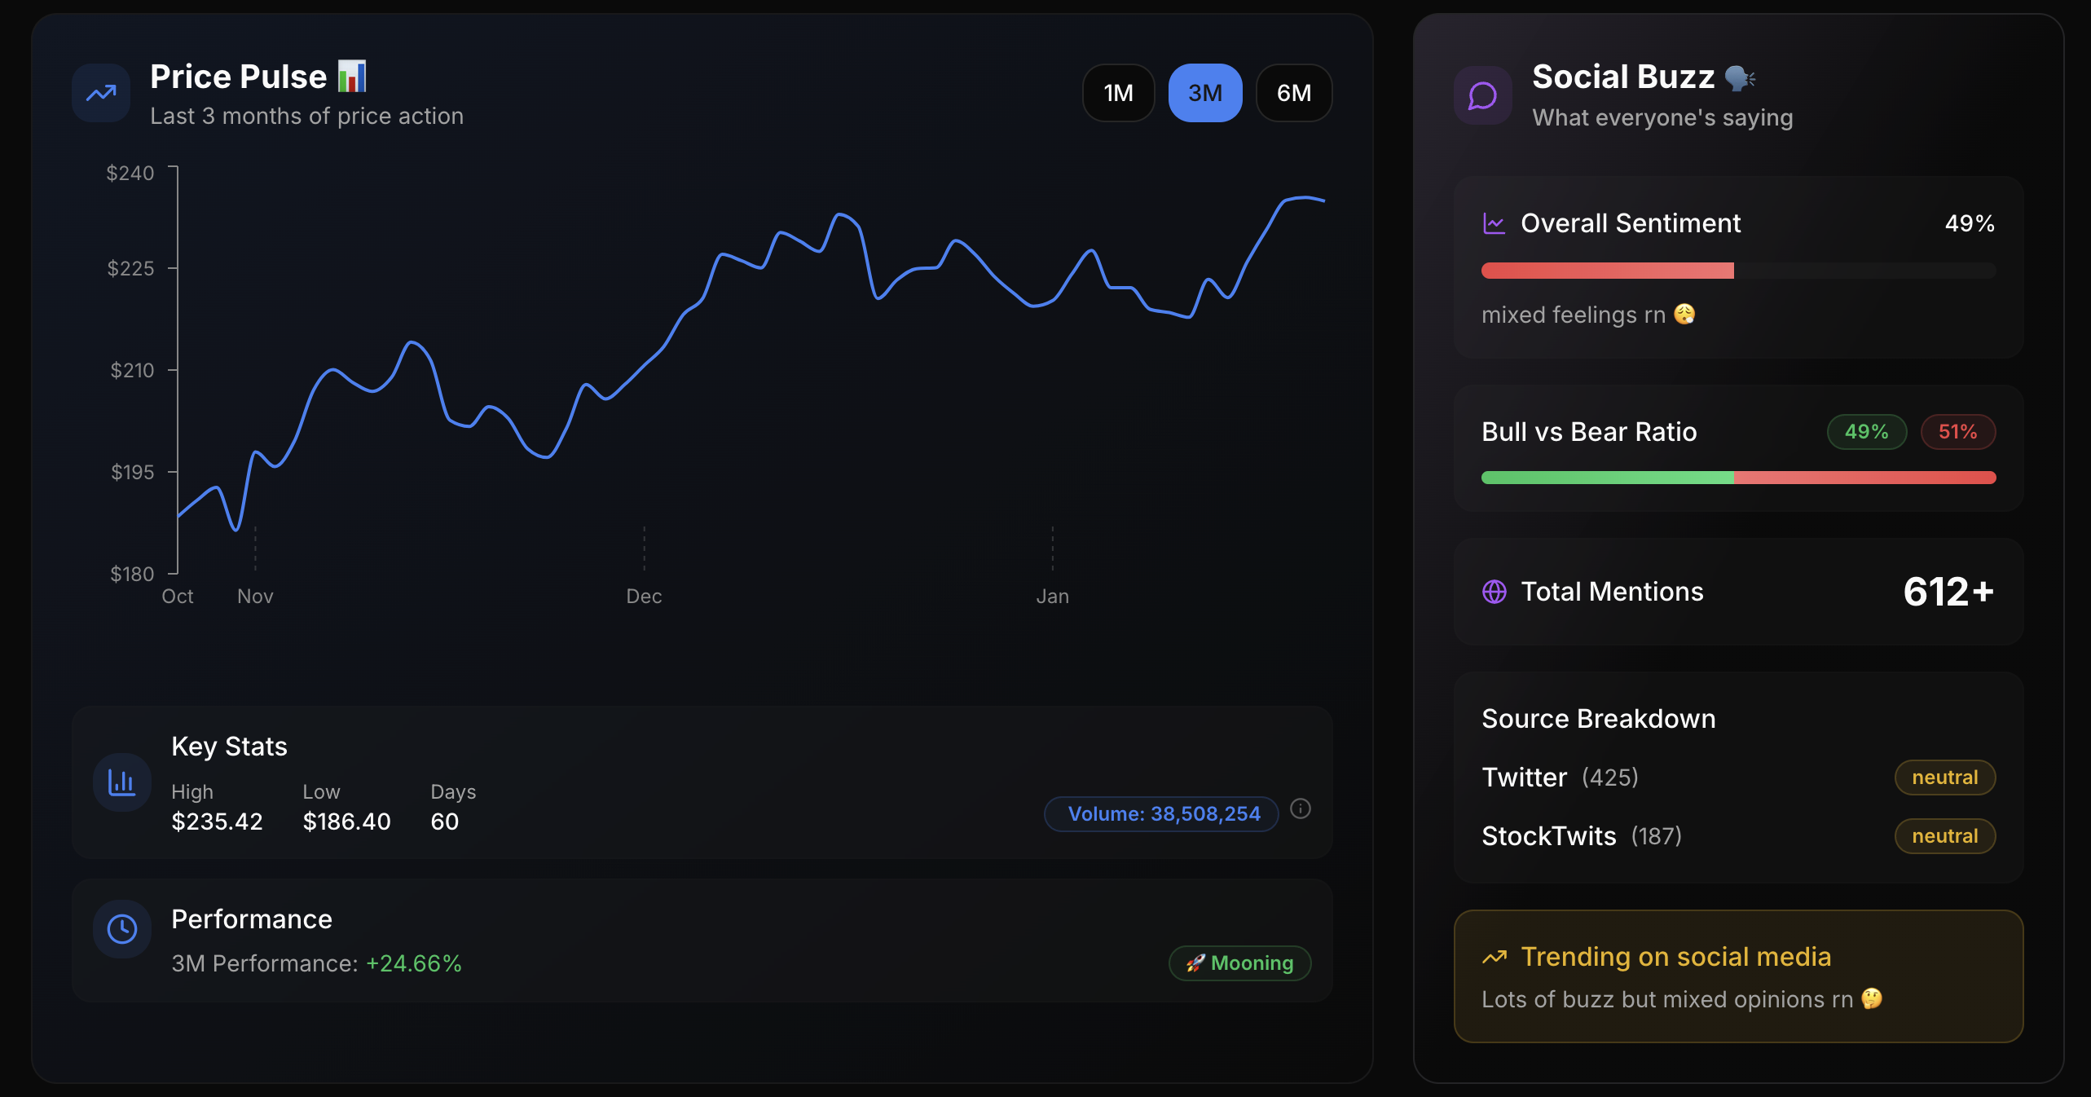Click the Volume 38,508,254 badge

click(x=1162, y=813)
